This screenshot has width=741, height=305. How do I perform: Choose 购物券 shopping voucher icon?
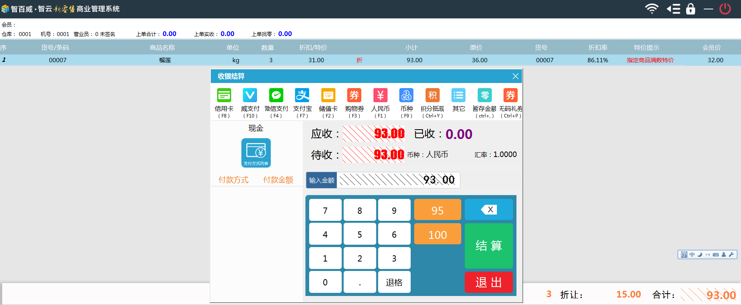[354, 96]
